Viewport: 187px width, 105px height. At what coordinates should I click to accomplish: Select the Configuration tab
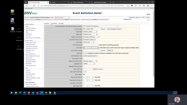tap(127, 20)
